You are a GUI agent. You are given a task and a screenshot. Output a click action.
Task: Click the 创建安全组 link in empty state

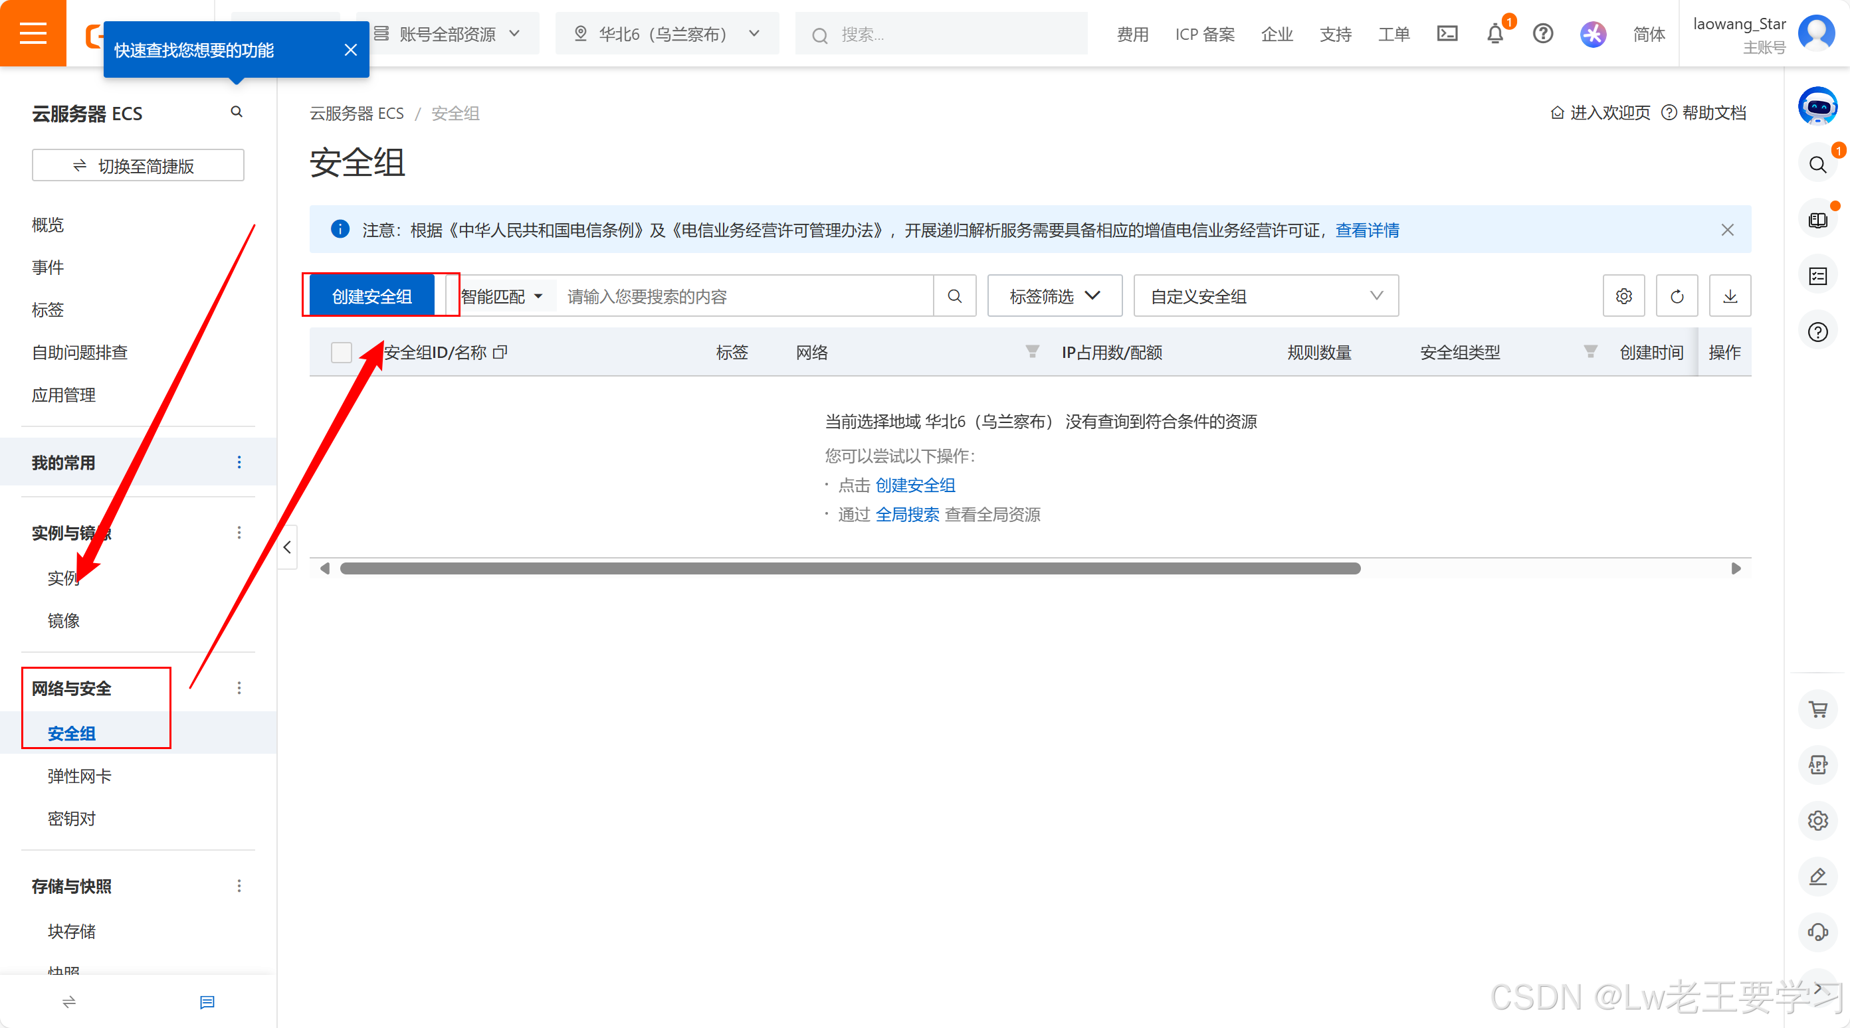[x=915, y=485]
